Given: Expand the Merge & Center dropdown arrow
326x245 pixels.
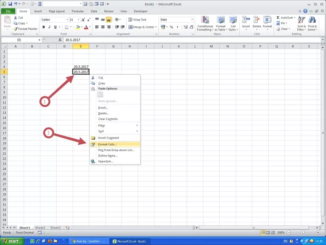Looking at the screenshot, I should coord(156,27).
